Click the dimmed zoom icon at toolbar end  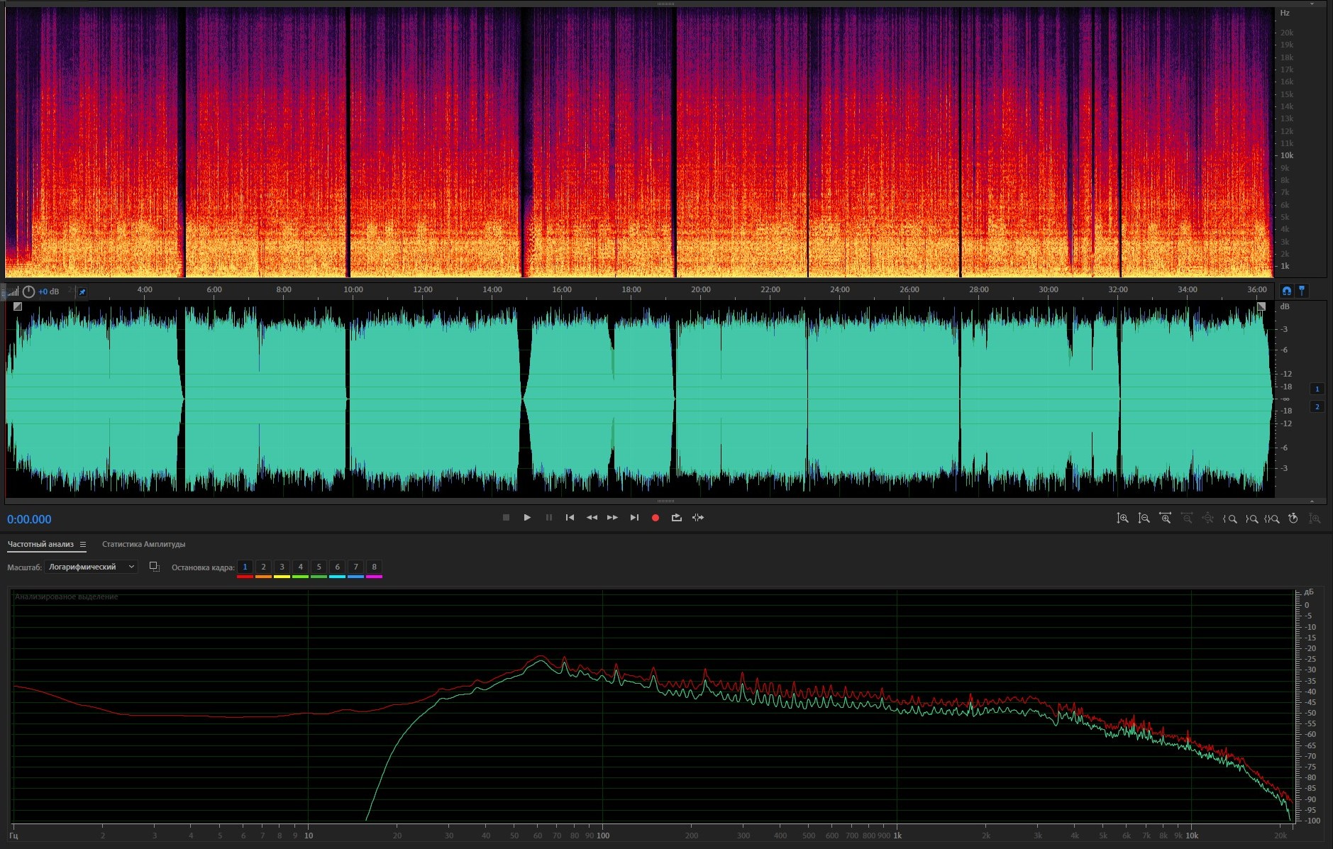(1315, 518)
